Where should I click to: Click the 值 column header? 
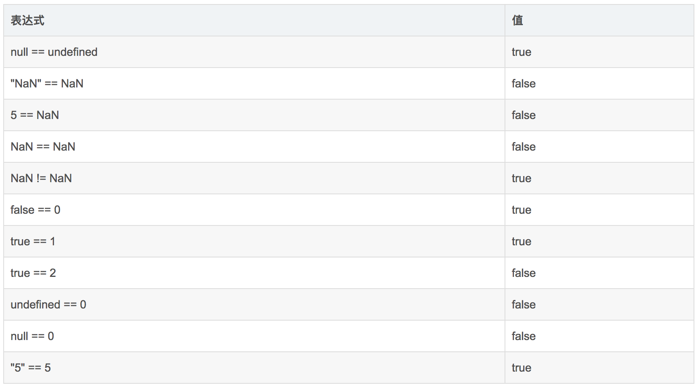[x=517, y=21]
